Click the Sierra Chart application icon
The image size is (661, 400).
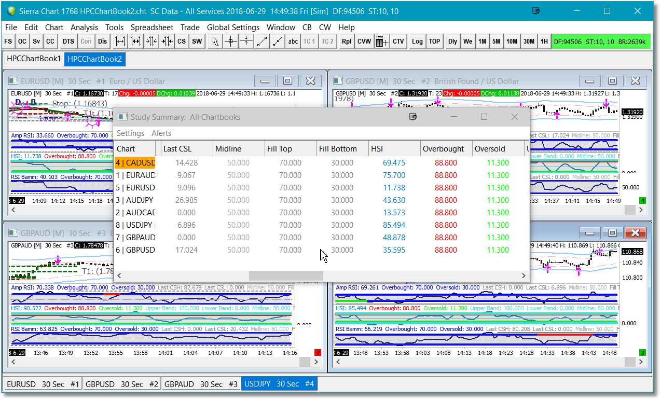[11, 11]
